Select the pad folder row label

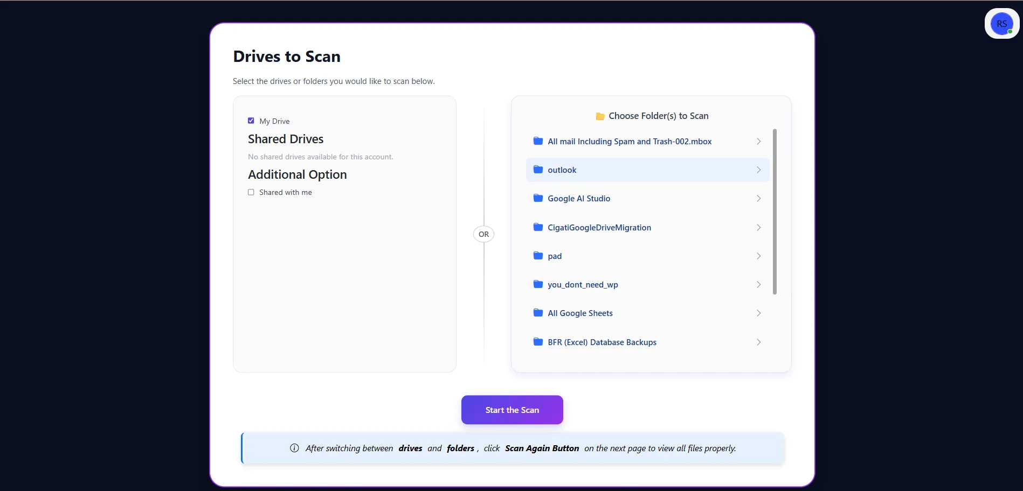tap(555, 256)
